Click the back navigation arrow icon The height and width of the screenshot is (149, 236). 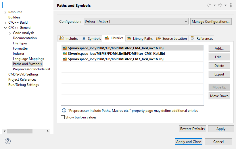(x=209, y=5)
